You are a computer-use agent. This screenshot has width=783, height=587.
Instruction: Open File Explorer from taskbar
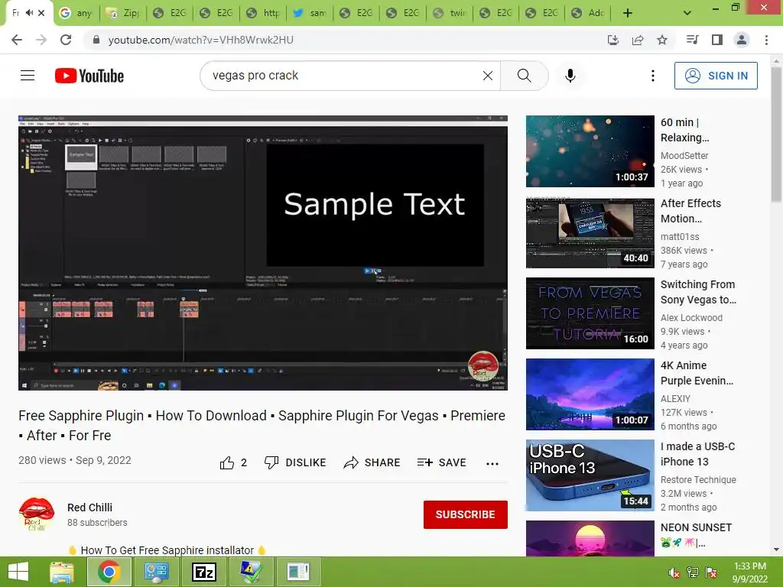62,572
